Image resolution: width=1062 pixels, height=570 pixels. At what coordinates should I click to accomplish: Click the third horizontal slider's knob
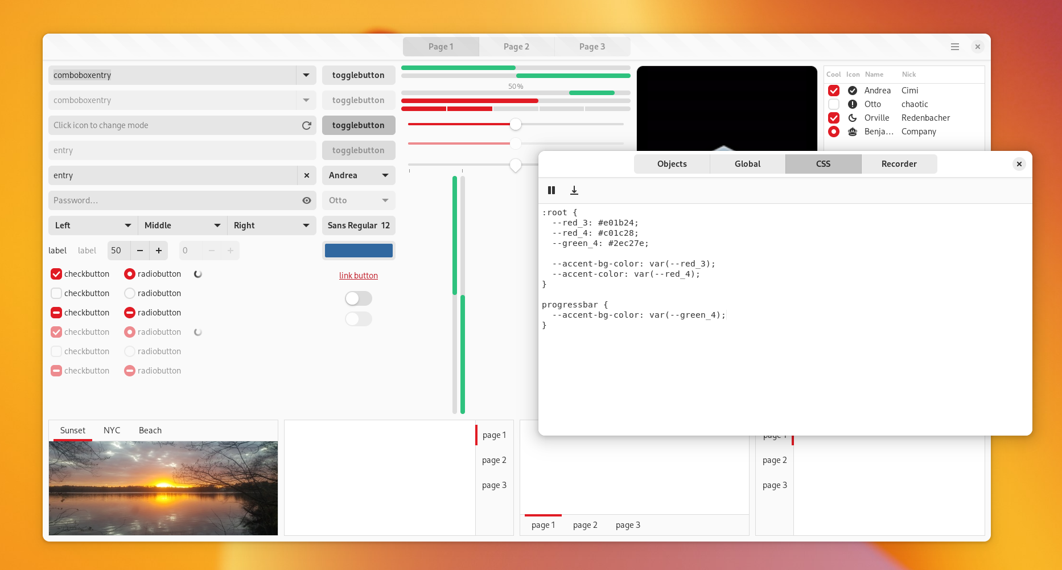pyautogui.click(x=516, y=165)
